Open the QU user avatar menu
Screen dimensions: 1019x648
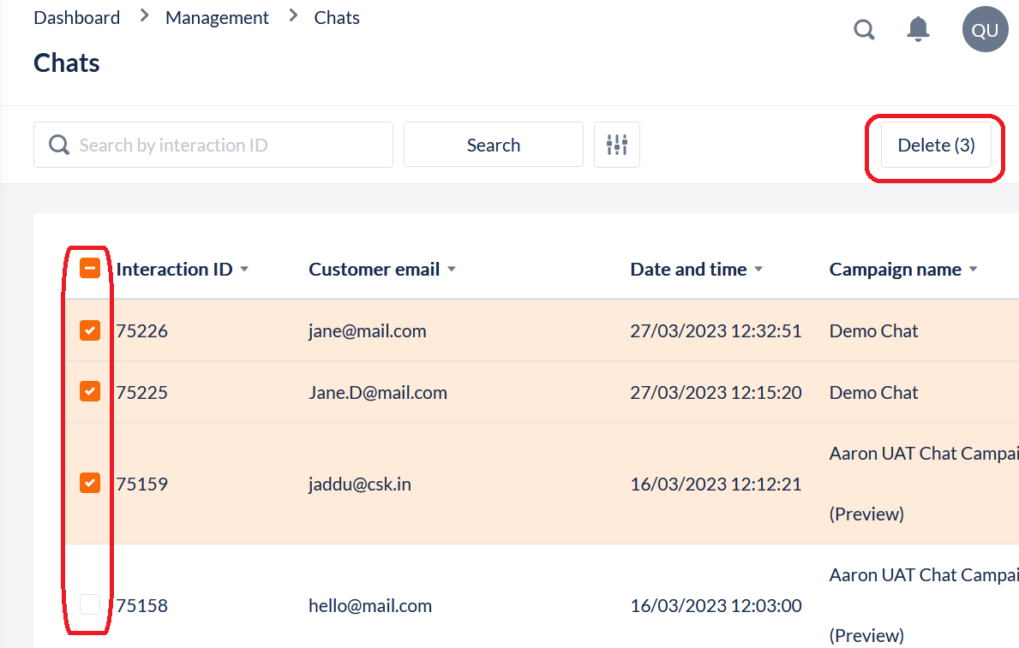click(985, 30)
